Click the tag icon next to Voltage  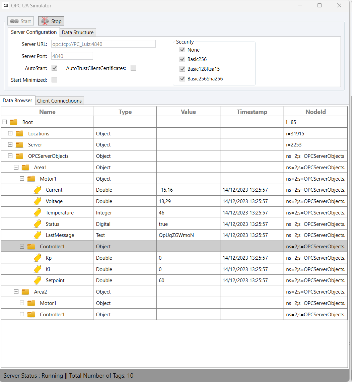pyautogui.click(x=38, y=201)
